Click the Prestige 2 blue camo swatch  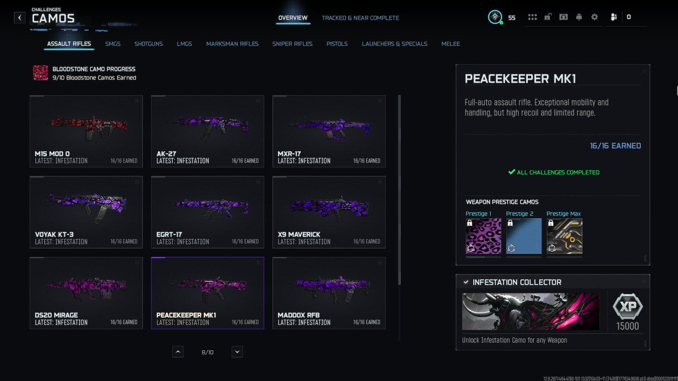524,236
